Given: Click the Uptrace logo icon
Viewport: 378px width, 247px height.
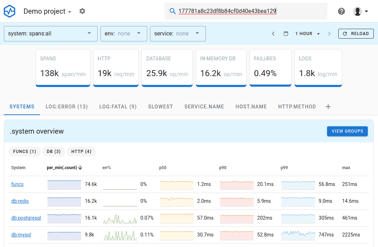Looking at the screenshot, I should point(9,11).
